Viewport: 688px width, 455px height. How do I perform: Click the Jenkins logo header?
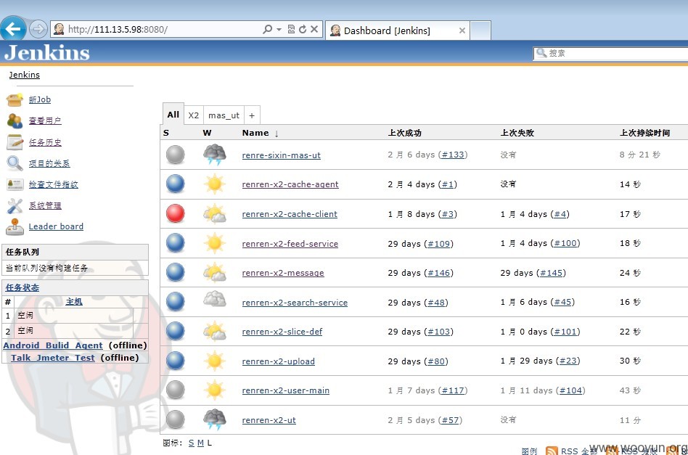[47, 53]
